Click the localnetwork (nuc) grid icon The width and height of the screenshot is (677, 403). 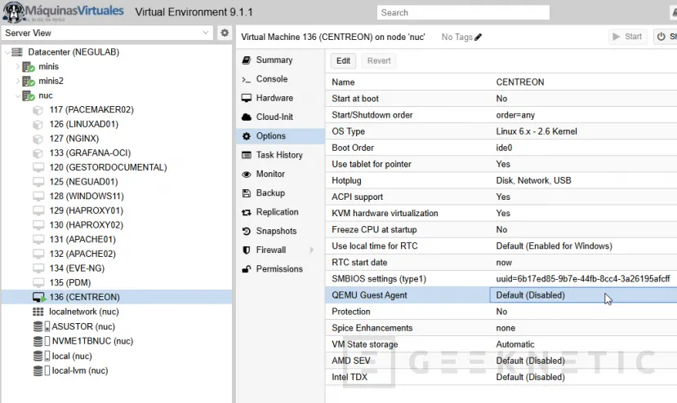click(x=38, y=312)
